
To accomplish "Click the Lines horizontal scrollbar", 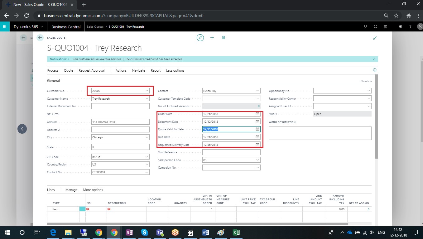I will (197, 224).
